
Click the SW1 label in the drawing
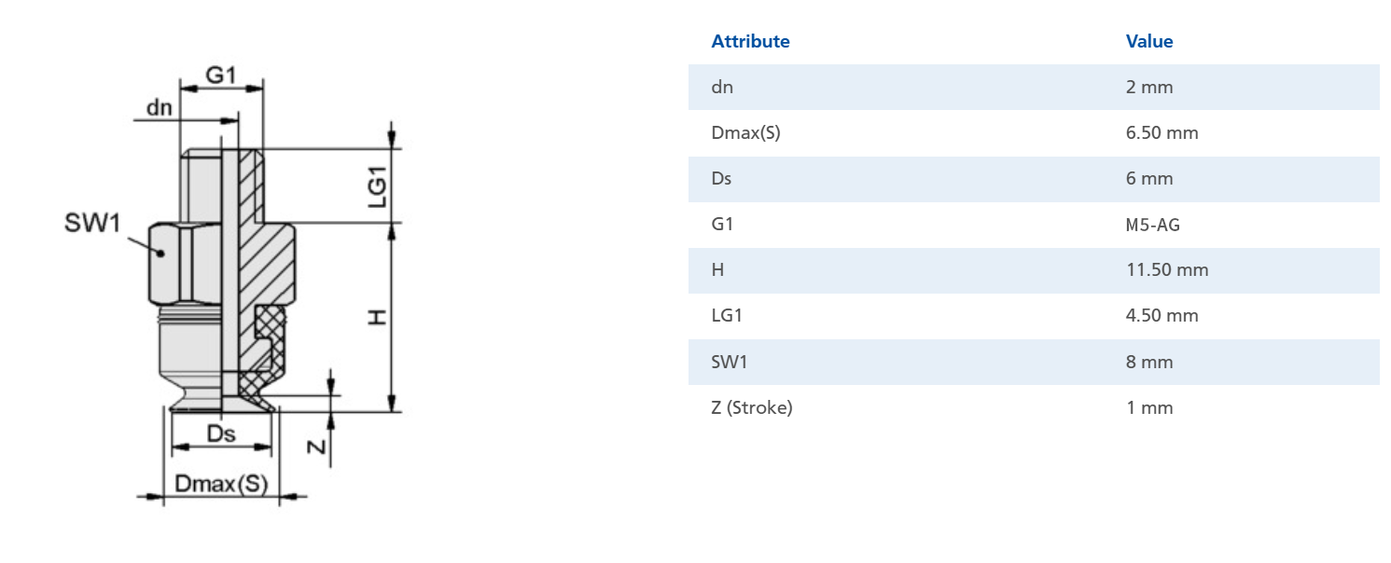pyautogui.click(x=92, y=224)
